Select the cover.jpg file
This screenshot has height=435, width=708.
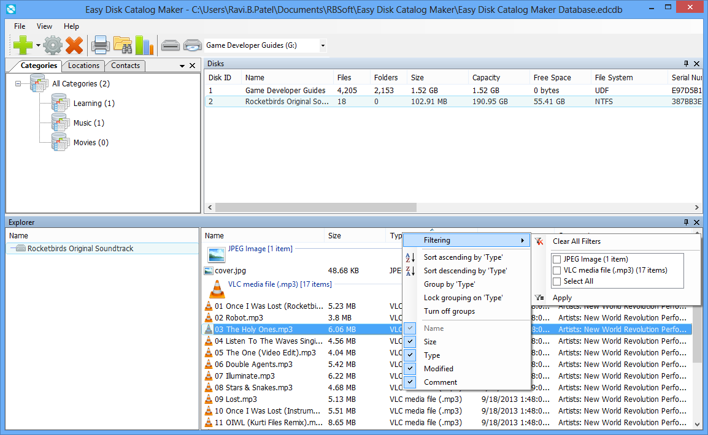pyautogui.click(x=230, y=271)
